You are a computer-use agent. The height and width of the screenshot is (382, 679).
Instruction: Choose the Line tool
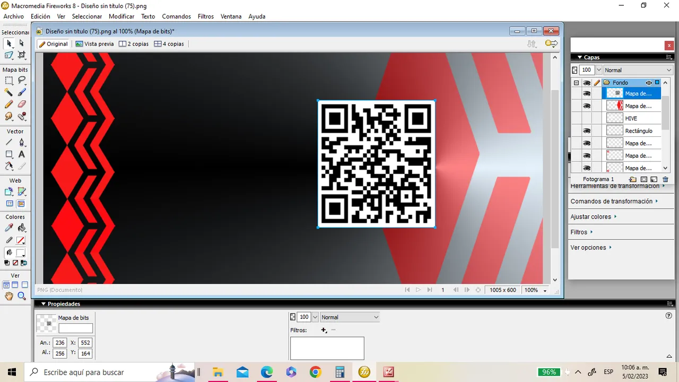pyautogui.click(x=9, y=142)
